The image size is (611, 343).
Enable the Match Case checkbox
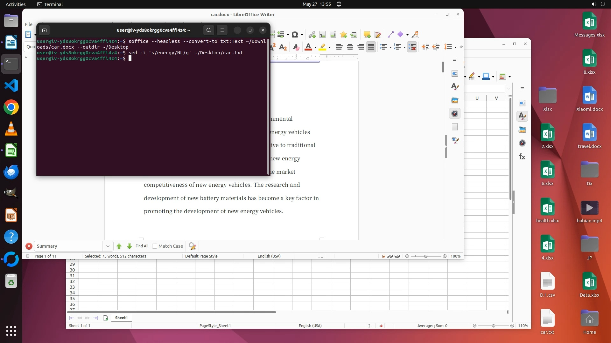coord(155,246)
